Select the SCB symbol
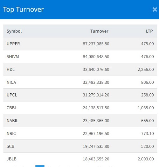 pos(10,146)
